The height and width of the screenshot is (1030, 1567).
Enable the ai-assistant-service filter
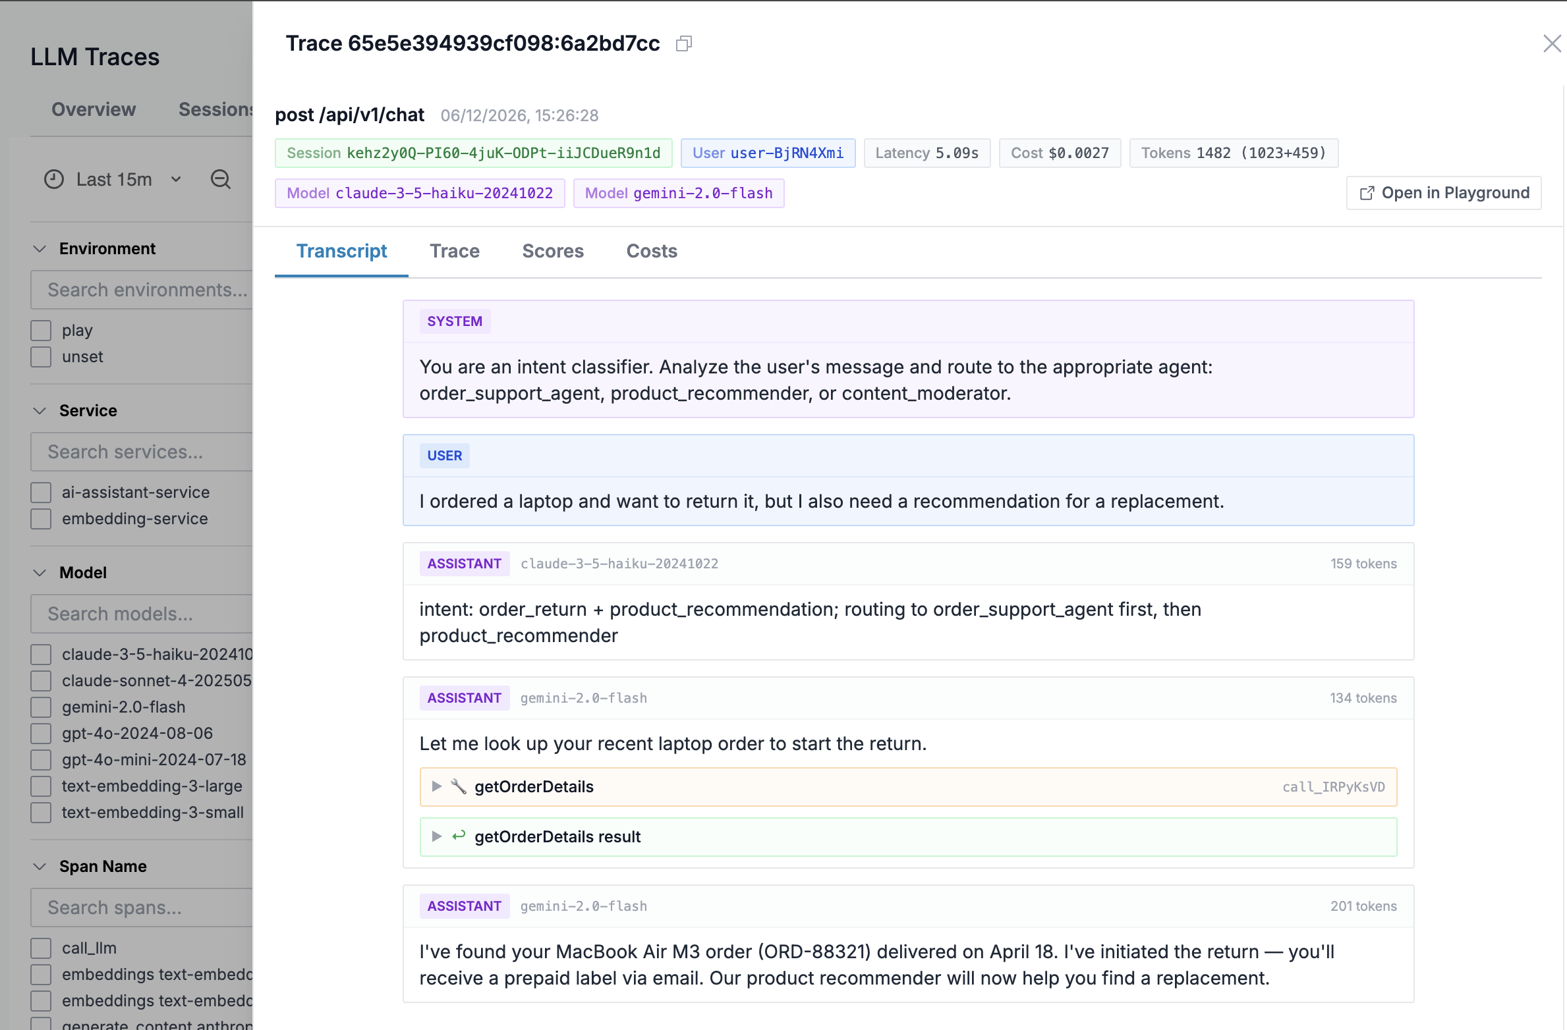(x=41, y=493)
